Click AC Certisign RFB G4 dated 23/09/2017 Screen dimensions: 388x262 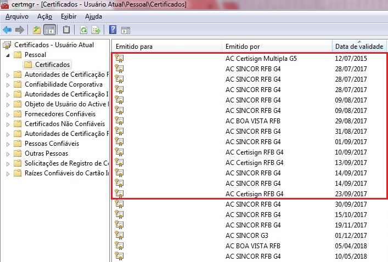pyautogui.click(x=255, y=194)
